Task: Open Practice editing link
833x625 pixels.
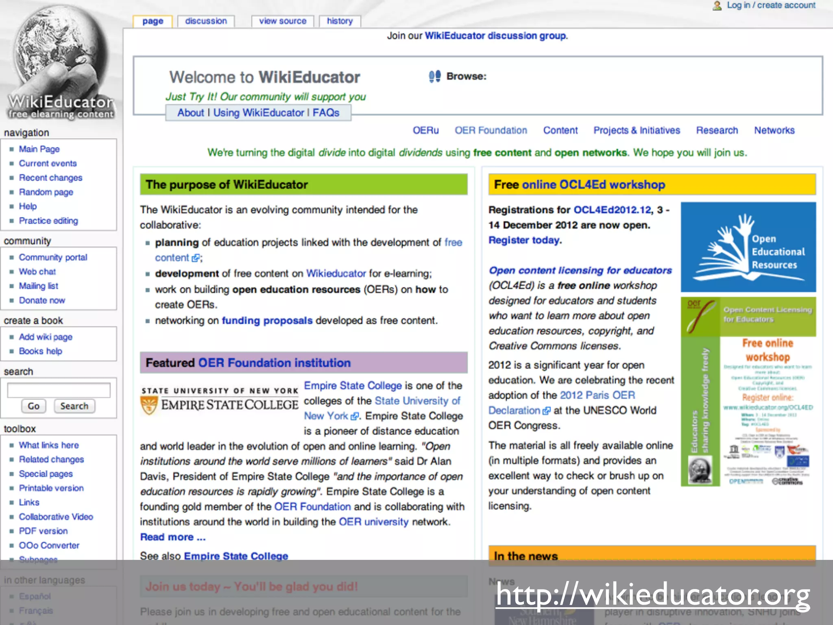Action: pos(48,221)
